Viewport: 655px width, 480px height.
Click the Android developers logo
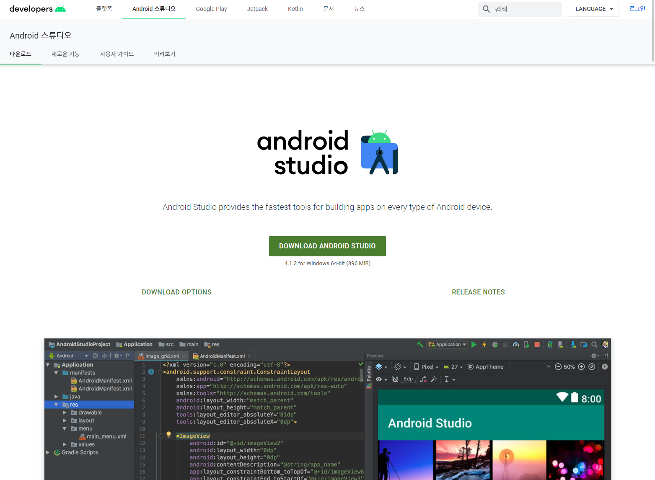[x=37, y=9]
